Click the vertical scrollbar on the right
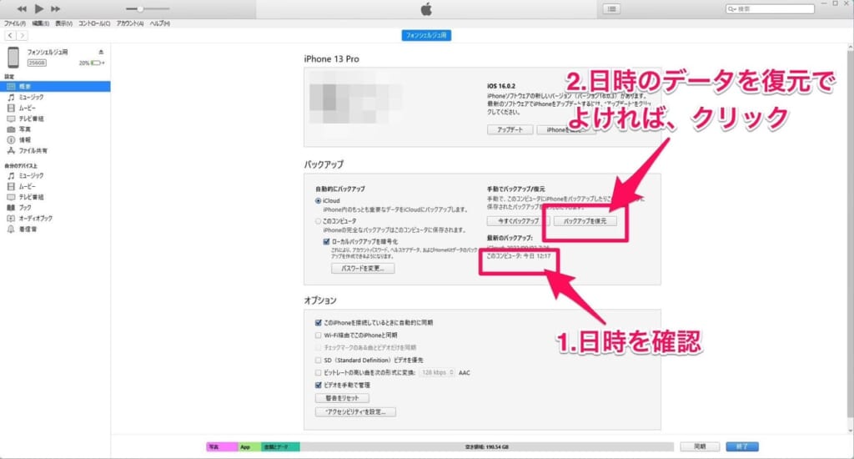The width and height of the screenshot is (854, 459). [x=850, y=235]
